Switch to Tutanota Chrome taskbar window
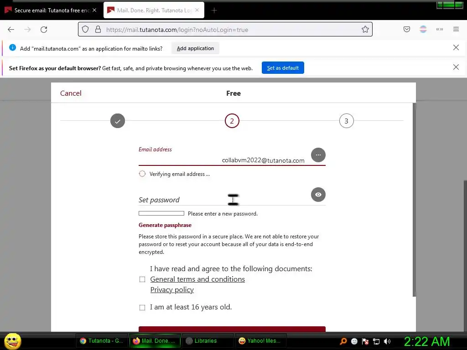The image size is (467, 350). 102,341
